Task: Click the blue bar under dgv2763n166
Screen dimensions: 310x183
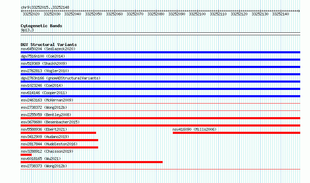Action: tap(160, 82)
